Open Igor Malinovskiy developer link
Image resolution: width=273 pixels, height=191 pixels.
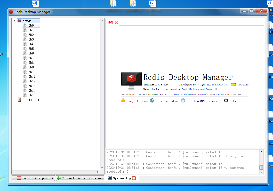point(212,84)
